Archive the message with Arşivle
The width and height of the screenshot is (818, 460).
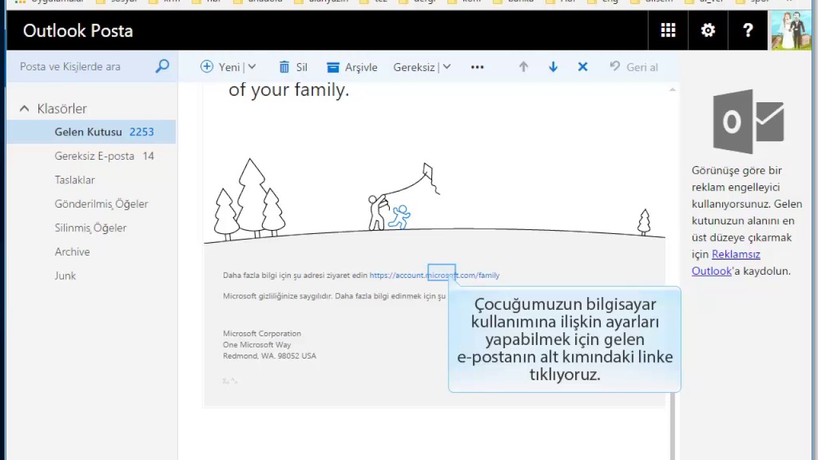coord(352,67)
